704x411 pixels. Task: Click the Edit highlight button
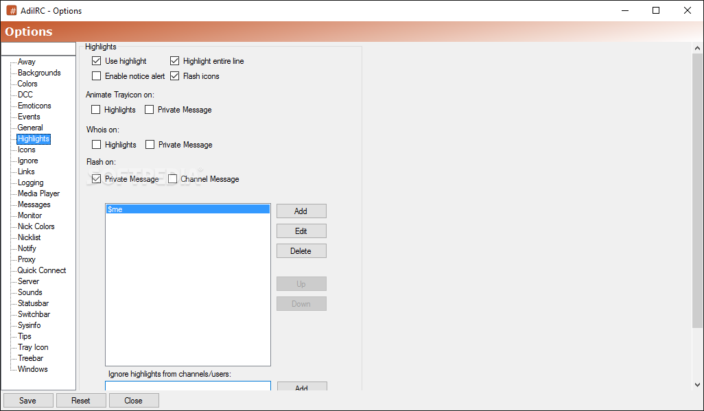point(301,231)
